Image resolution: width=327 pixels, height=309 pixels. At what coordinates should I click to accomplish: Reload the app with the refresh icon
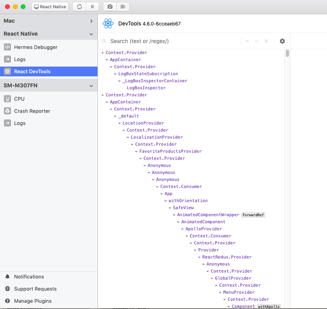[x=79, y=6]
